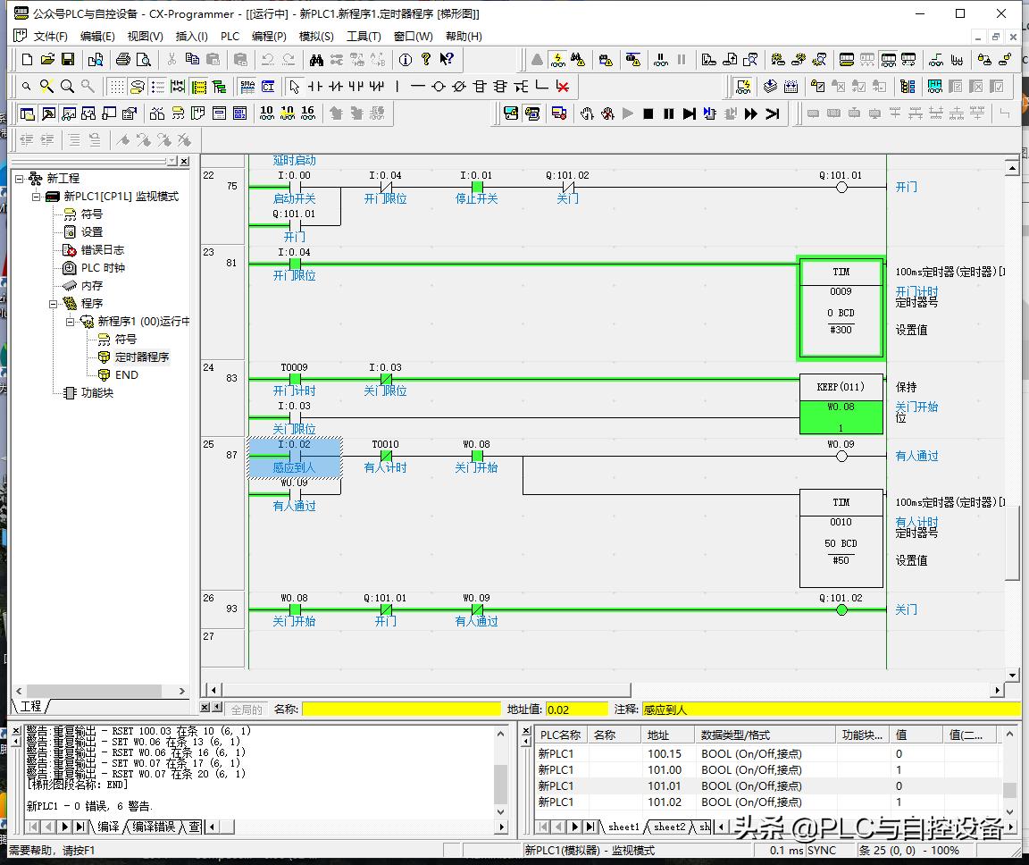Select the KEEP(011) instruction block

click(x=841, y=404)
